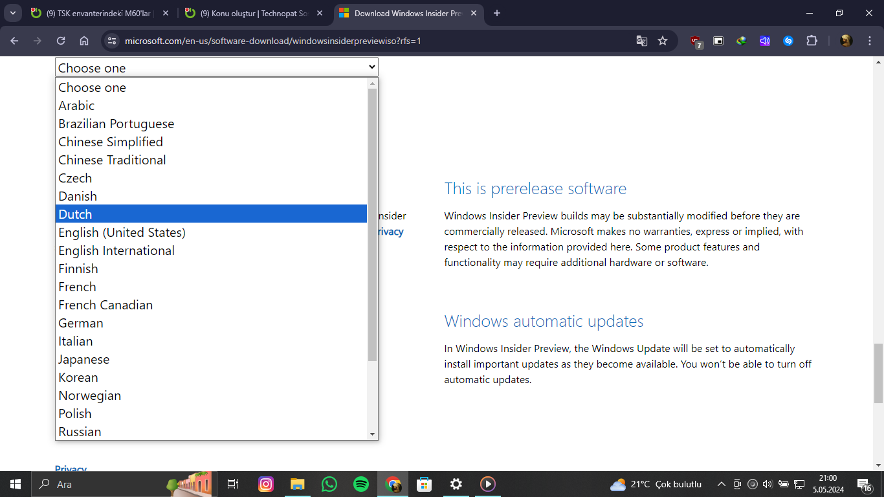Open Spotify from the taskbar
This screenshot has width=884, height=497.
point(361,484)
